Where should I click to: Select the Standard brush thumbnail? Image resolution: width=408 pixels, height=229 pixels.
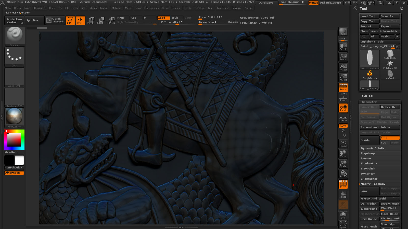coord(15,37)
